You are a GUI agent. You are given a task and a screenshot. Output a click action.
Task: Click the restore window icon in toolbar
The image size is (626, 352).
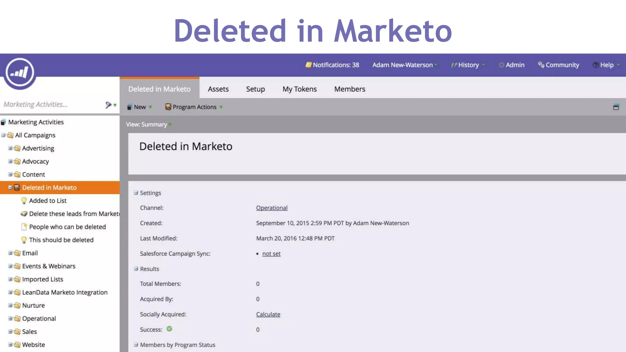(616, 107)
